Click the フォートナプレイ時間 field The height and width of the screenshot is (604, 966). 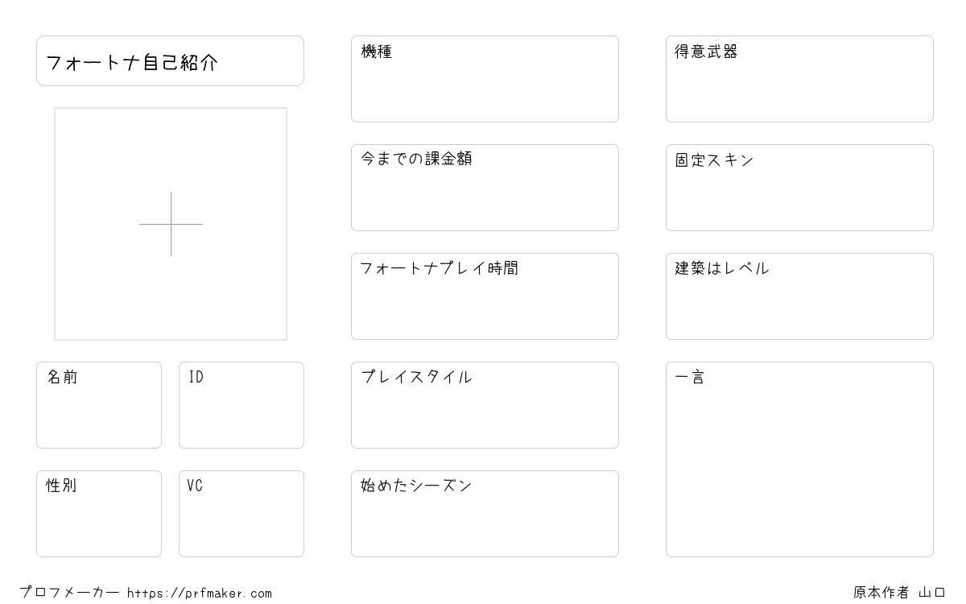point(485,296)
